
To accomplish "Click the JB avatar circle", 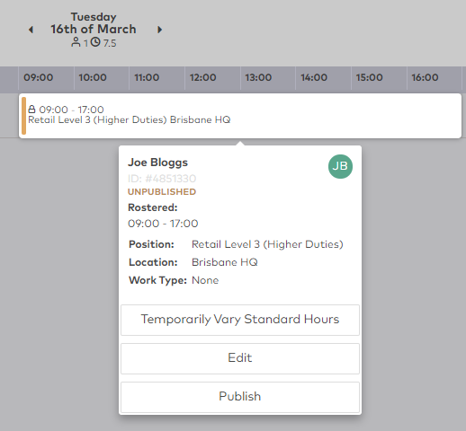I will point(340,166).
